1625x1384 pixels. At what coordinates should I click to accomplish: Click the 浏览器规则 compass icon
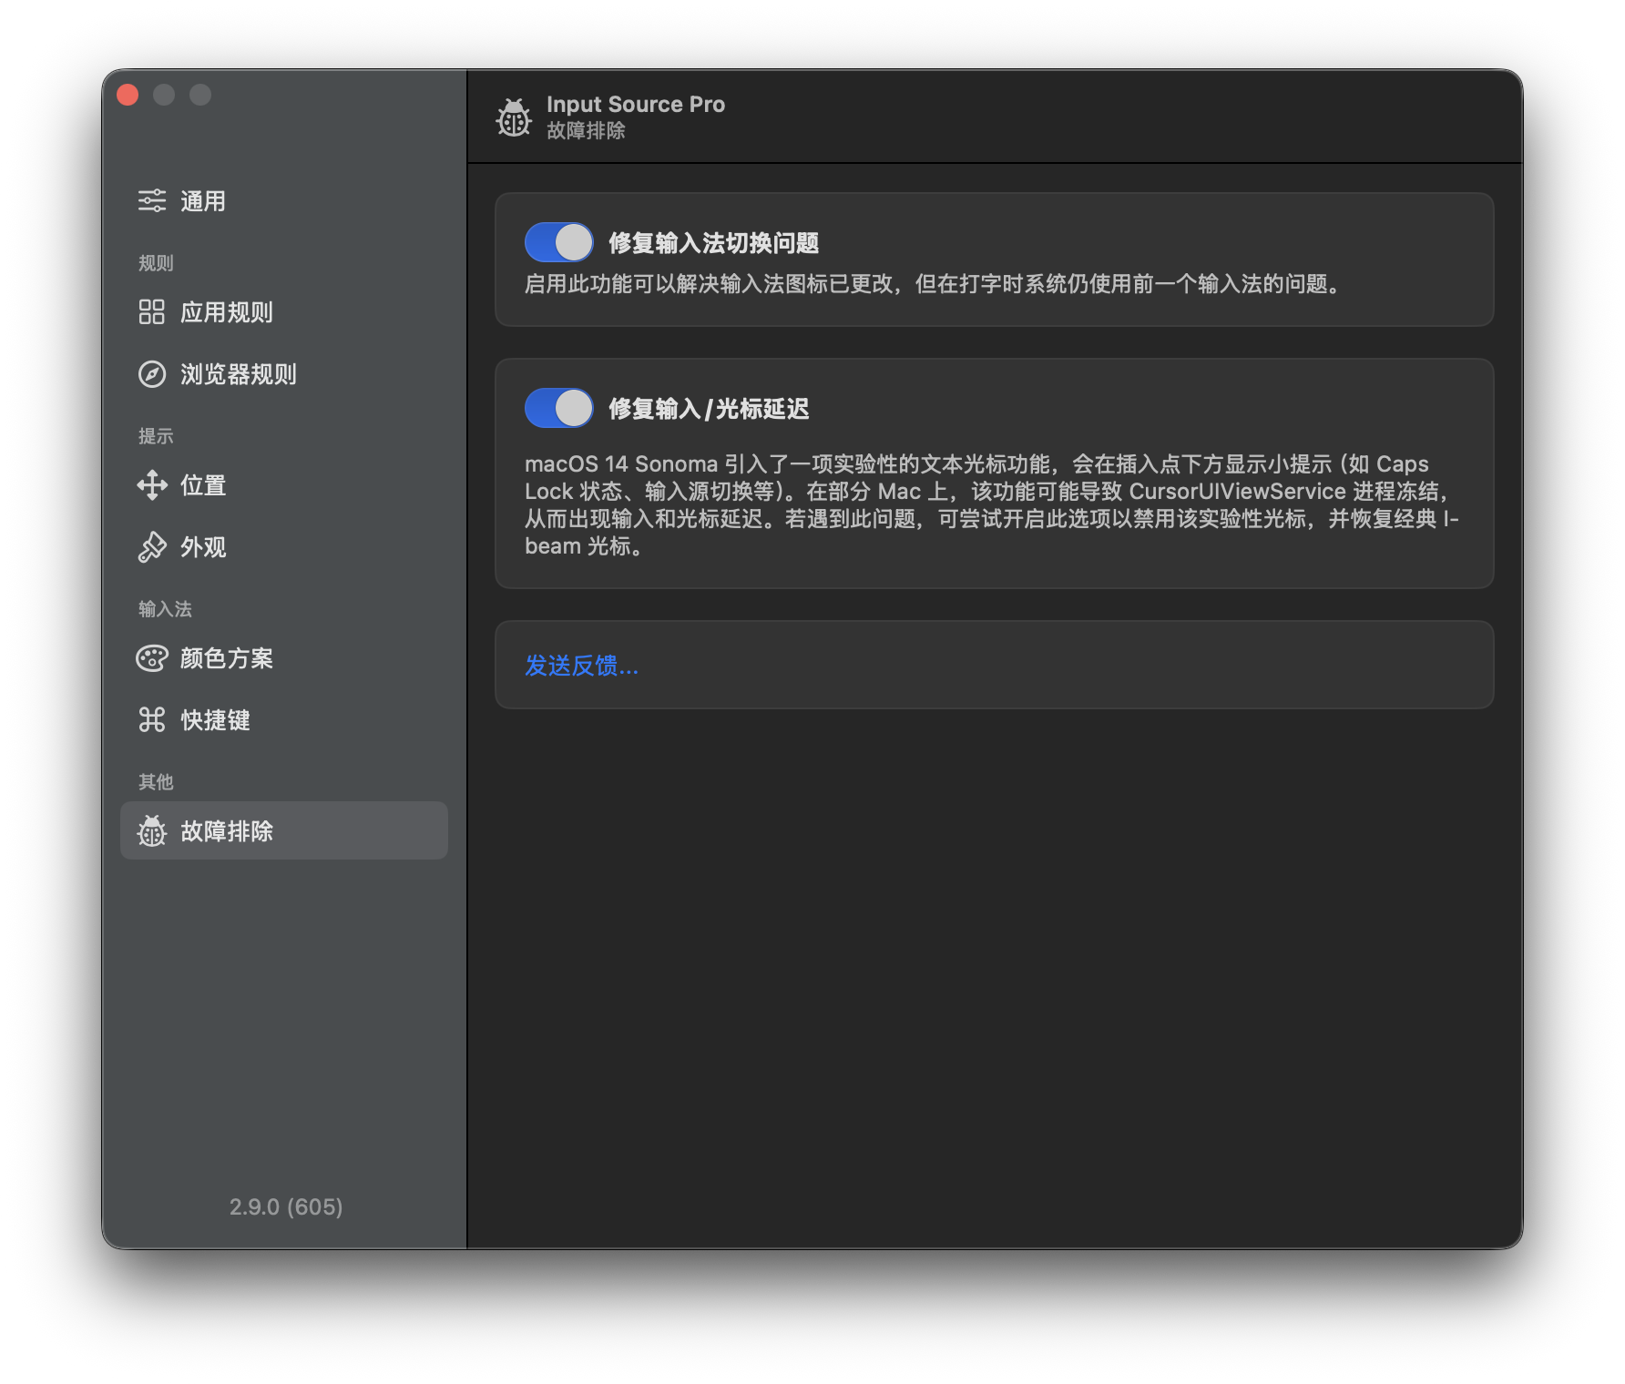pyautogui.click(x=151, y=374)
